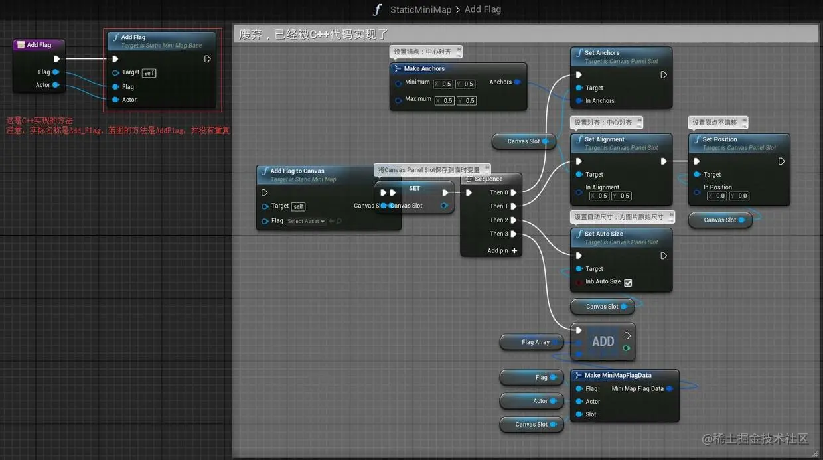823x460 pixels.
Task: Click exec output pin on Set Position node
Action: (781, 161)
